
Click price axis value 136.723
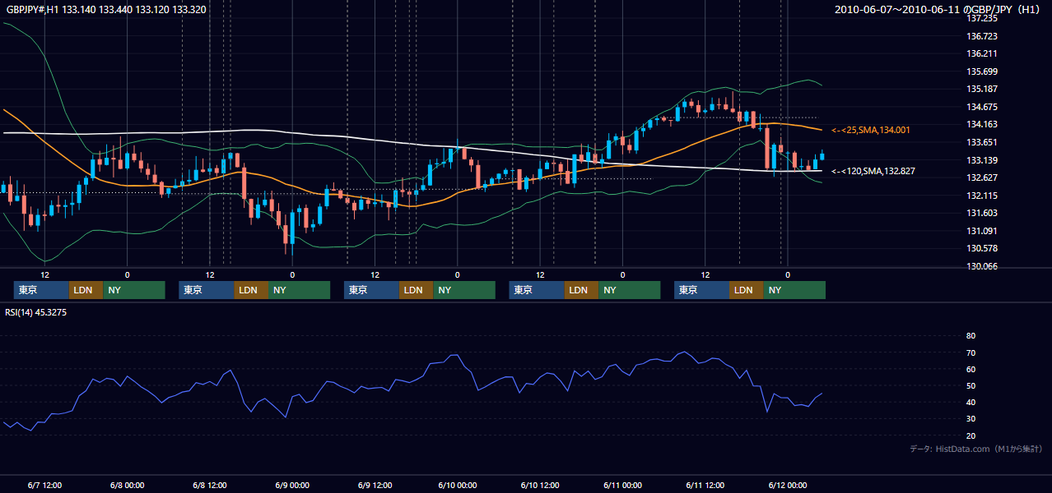(982, 36)
